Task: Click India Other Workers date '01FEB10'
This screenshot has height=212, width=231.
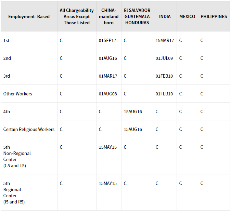Action: coord(164,94)
